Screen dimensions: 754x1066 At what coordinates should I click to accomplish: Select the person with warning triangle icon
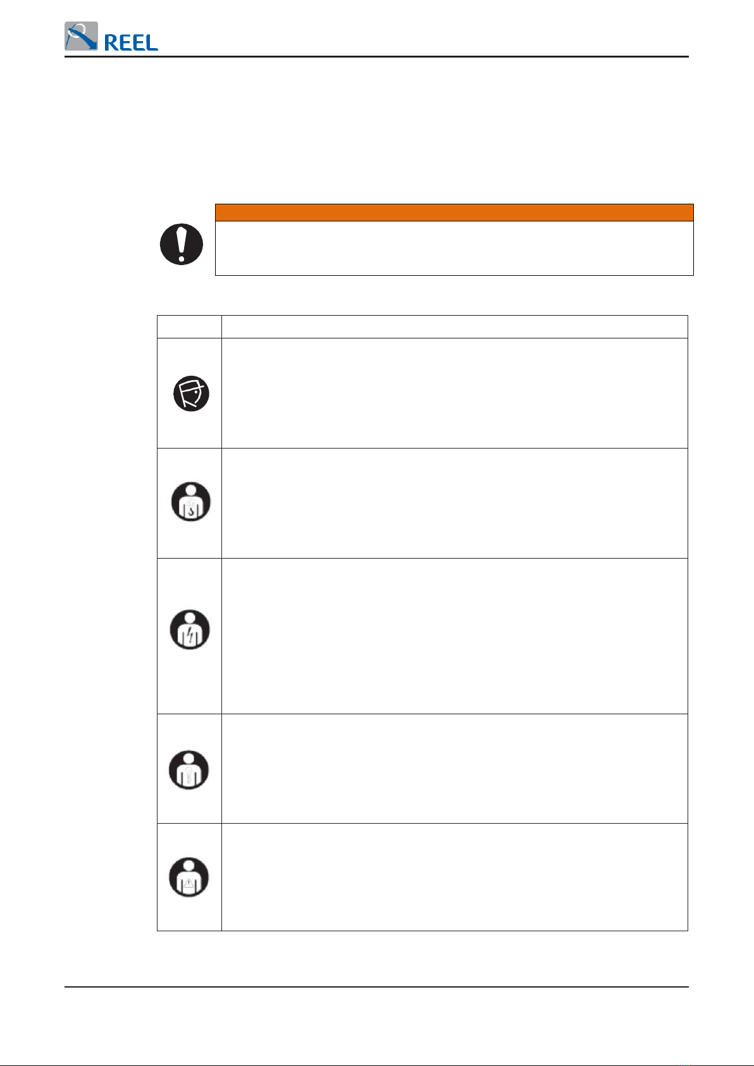coord(189,877)
